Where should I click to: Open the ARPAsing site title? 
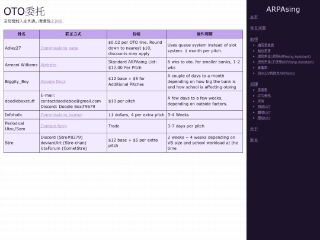(283, 9)
